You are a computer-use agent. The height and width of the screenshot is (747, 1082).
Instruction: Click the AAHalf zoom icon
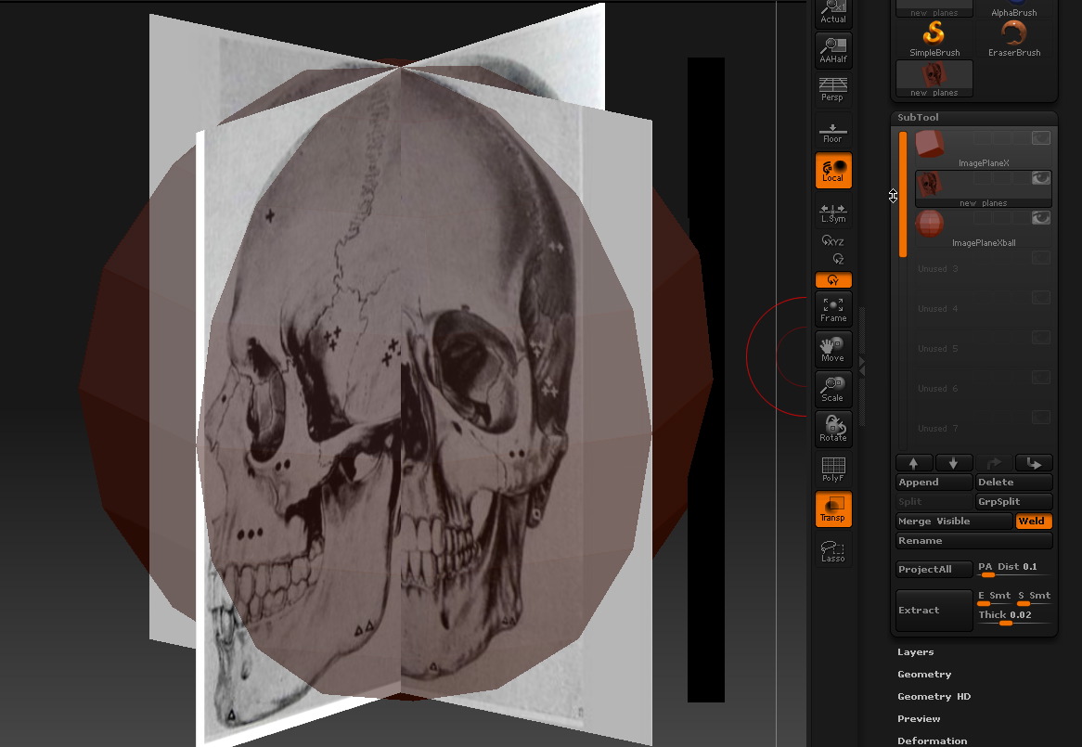click(x=833, y=50)
